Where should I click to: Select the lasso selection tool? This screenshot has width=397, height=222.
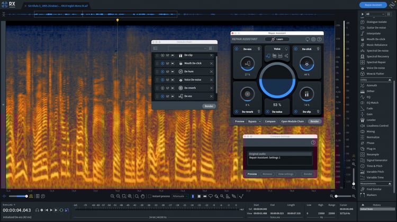210,196
